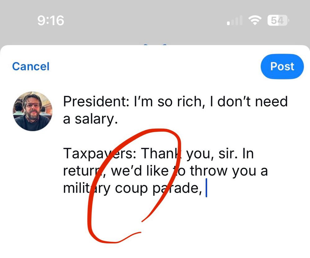This screenshot has width=310, height=258.
Task: Tap the word "sir." in draft
Action: point(228,154)
